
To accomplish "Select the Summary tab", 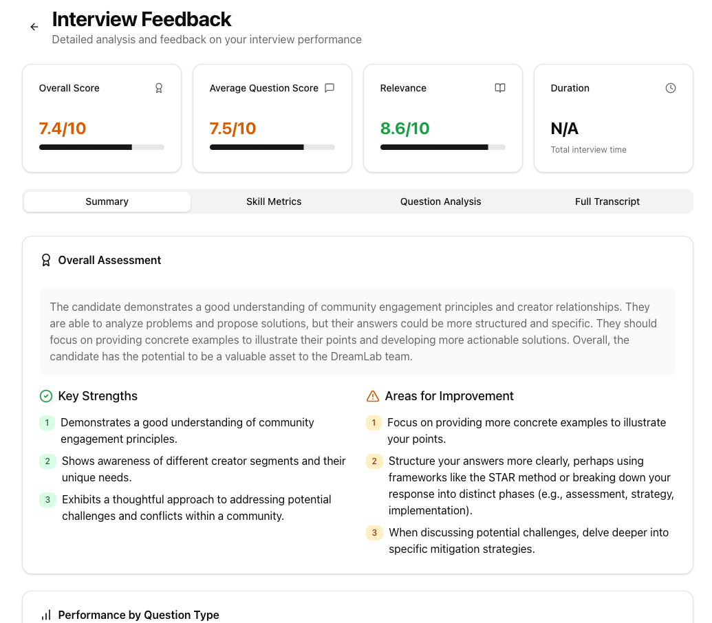I will [107, 201].
